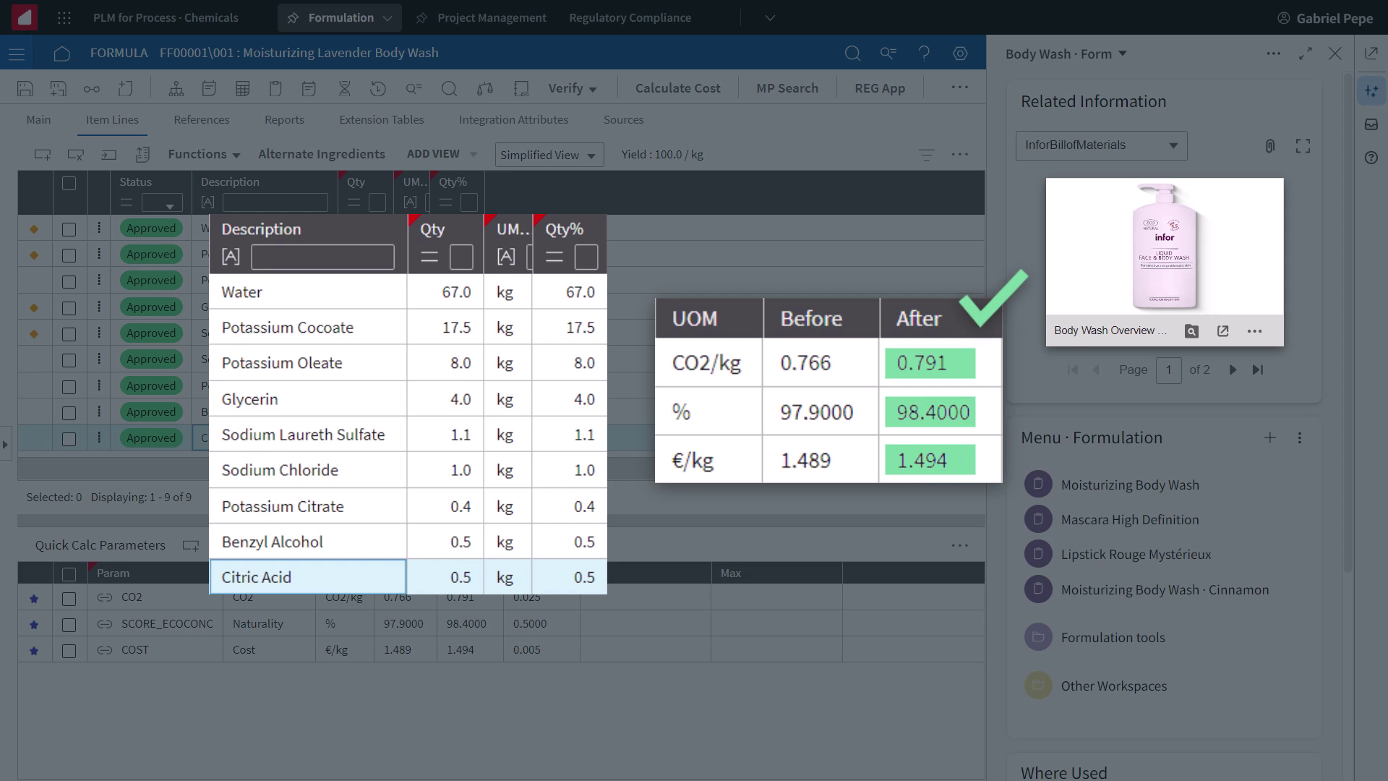
Task: Open the InforBillofMaterials selector
Action: [1100, 145]
